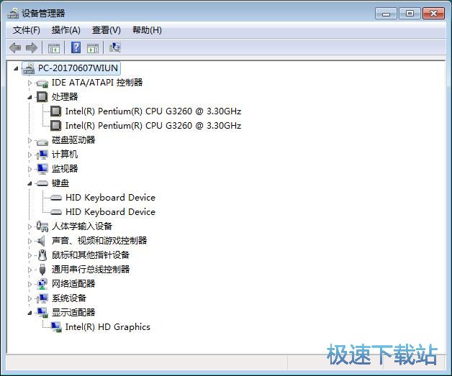Open the Help question mark icon
Screen dimensions: 452x376
pos(76,47)
